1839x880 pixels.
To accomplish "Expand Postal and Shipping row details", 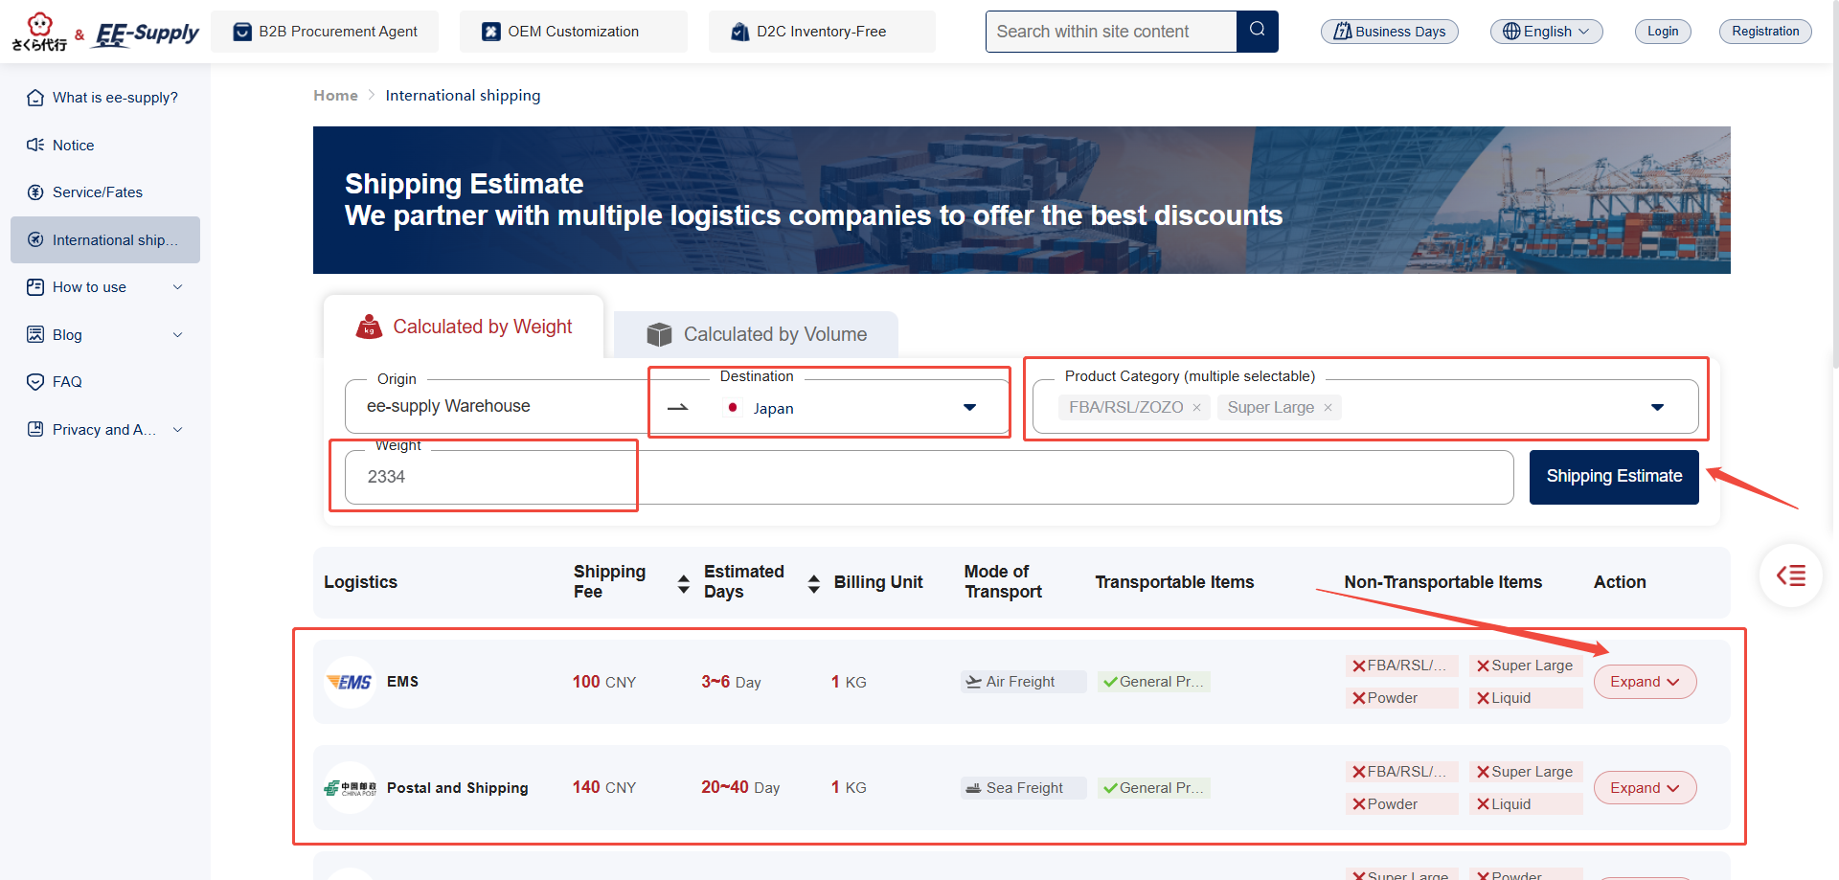I will pyautogui.click(x=1645, y=788).
